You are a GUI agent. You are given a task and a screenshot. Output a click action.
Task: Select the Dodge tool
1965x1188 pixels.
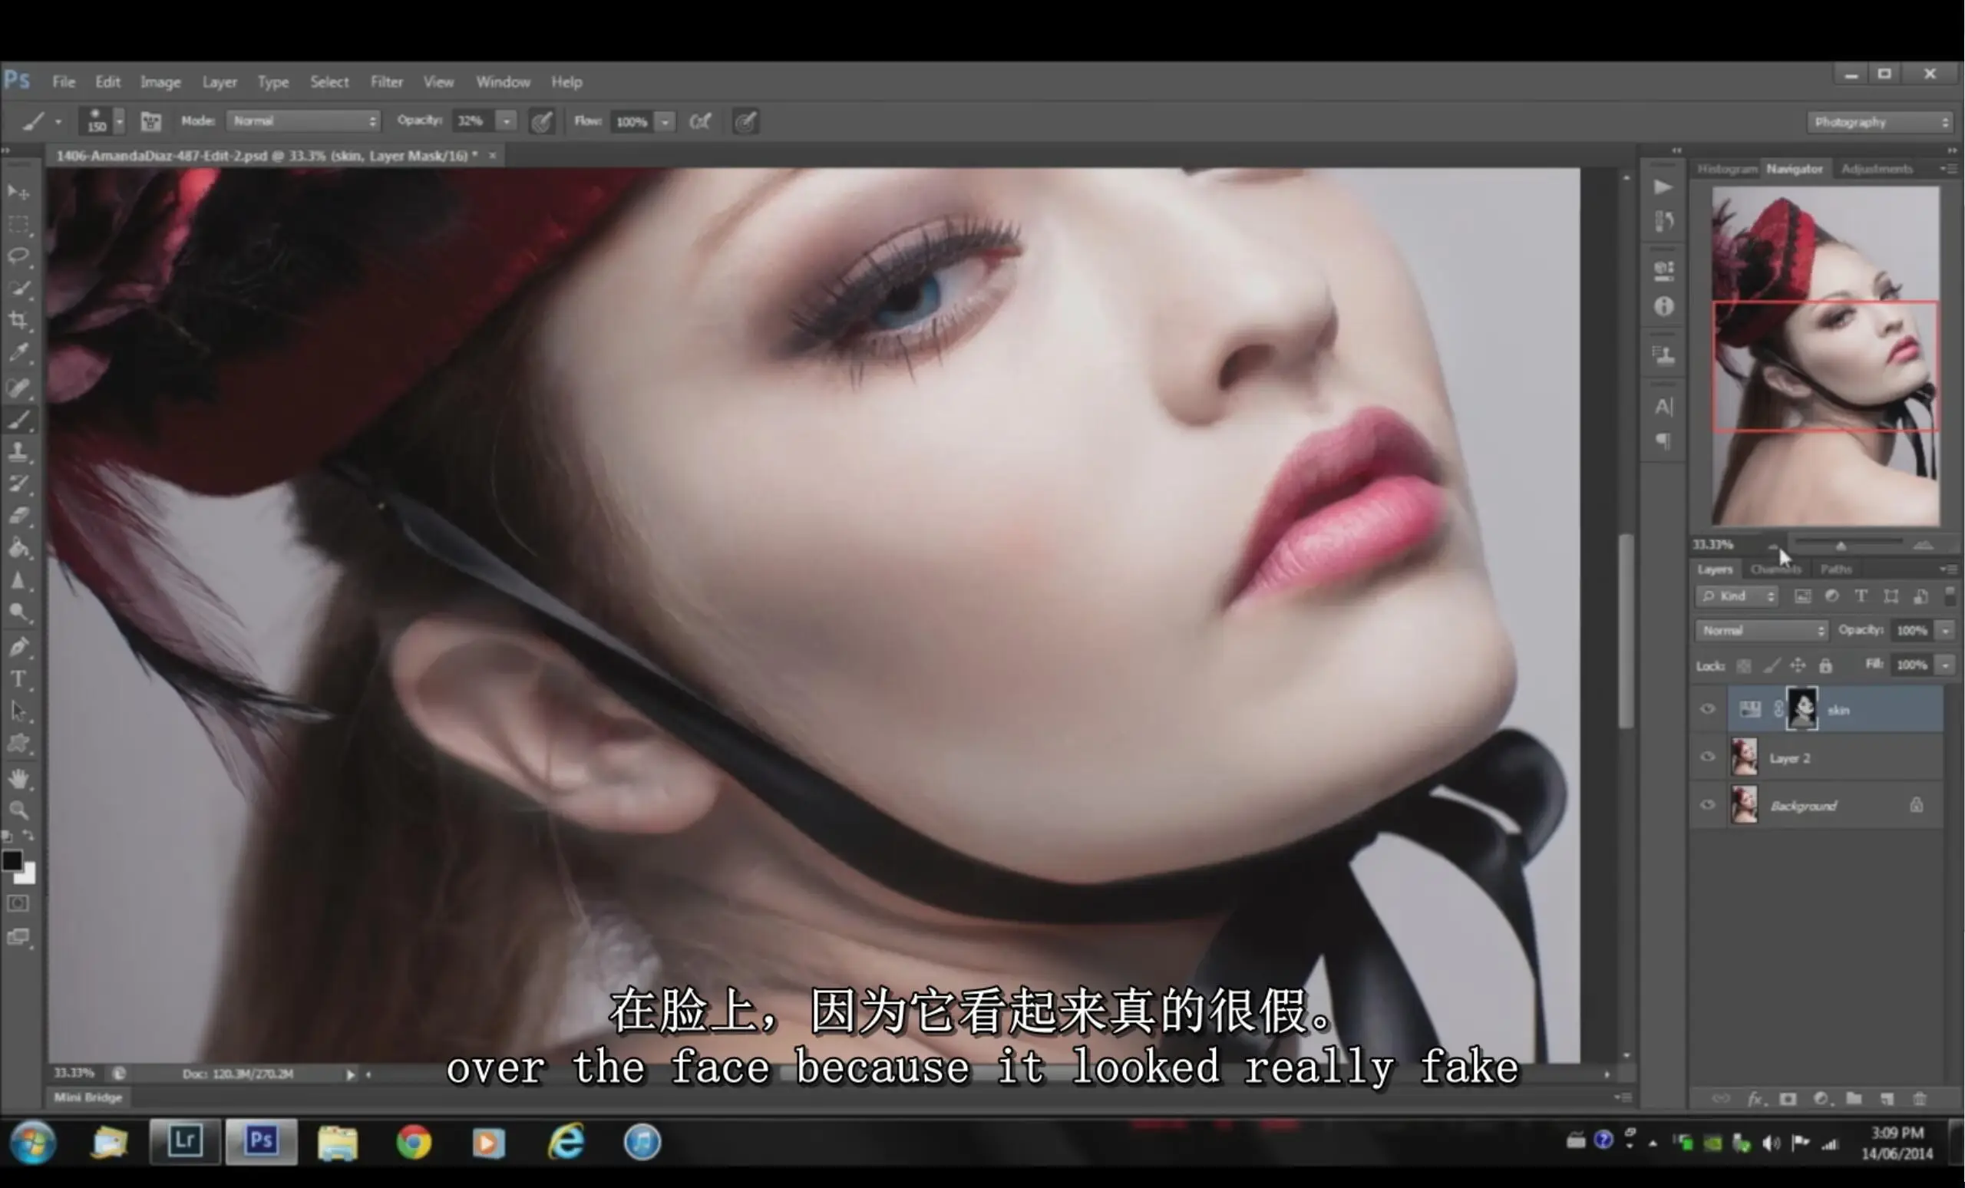point(18,612)
